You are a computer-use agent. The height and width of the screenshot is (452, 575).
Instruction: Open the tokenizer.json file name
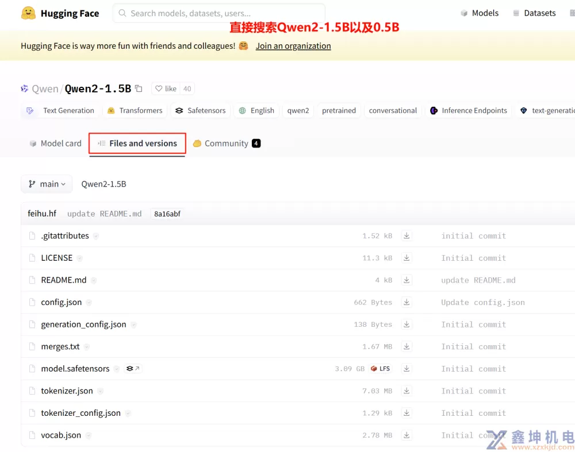pos(67,391)
